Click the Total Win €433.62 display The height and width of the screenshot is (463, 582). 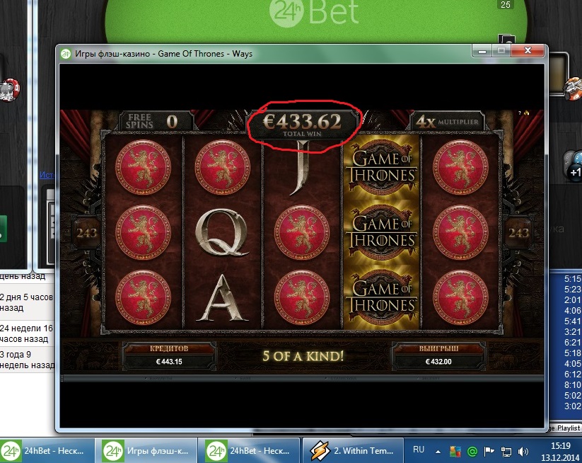(302, 125)
